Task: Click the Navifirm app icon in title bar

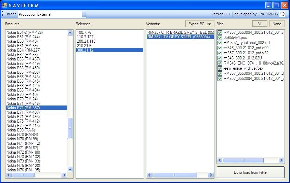Action: tap(4, 5)
